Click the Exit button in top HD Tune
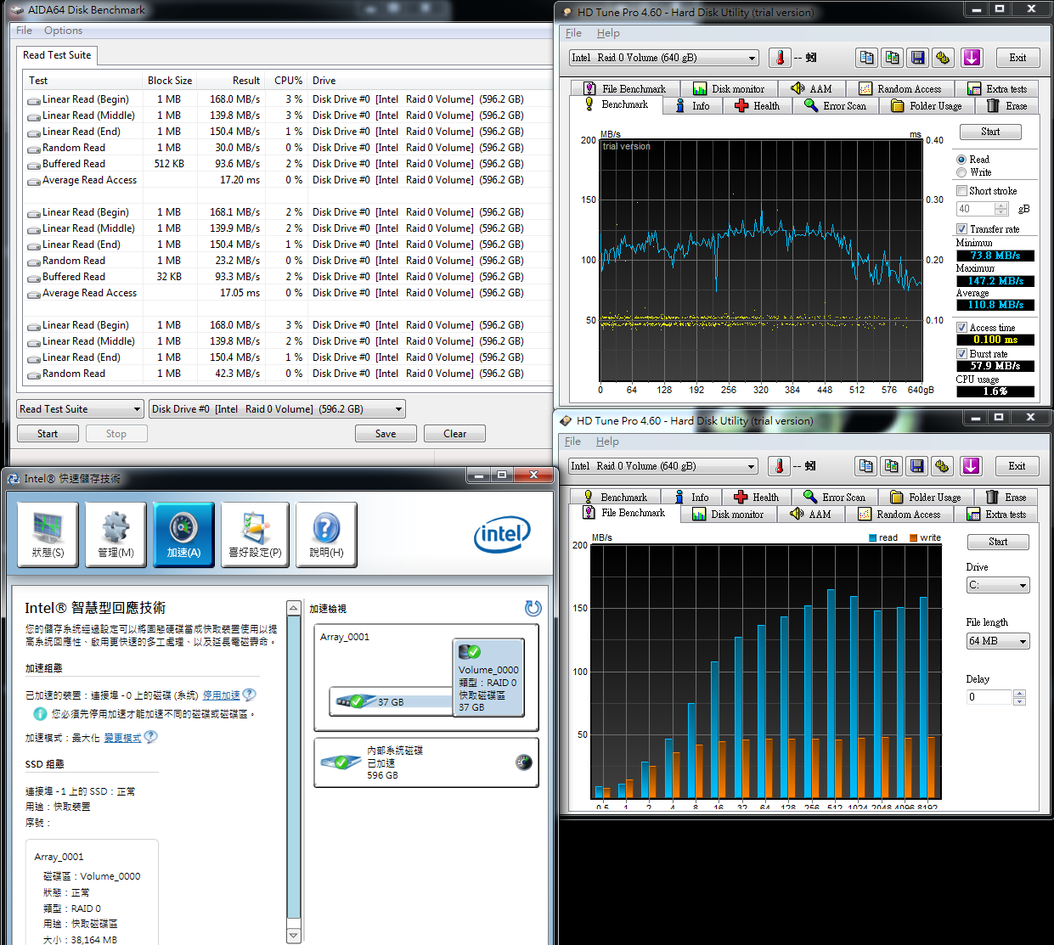This screenshot has width=1054, height=945. [x=1017, y=58]
